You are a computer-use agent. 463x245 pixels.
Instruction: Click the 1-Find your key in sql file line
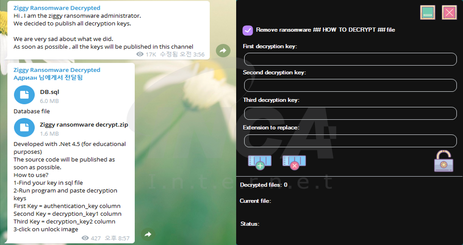point(48,183)
